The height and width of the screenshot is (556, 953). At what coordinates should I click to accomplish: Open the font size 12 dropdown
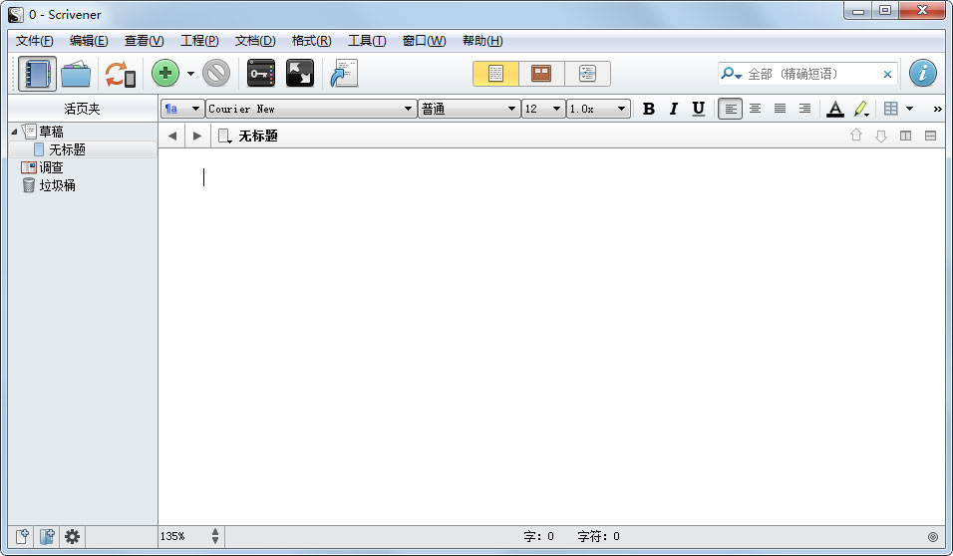coord(543,109)
